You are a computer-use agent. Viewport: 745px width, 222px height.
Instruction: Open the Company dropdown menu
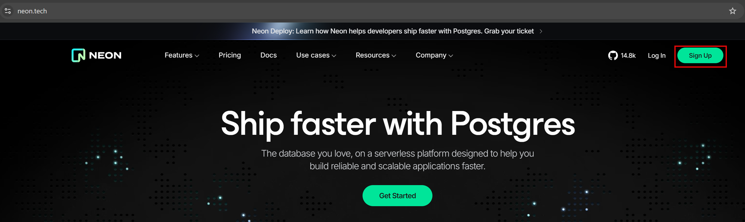coord(434,55)
